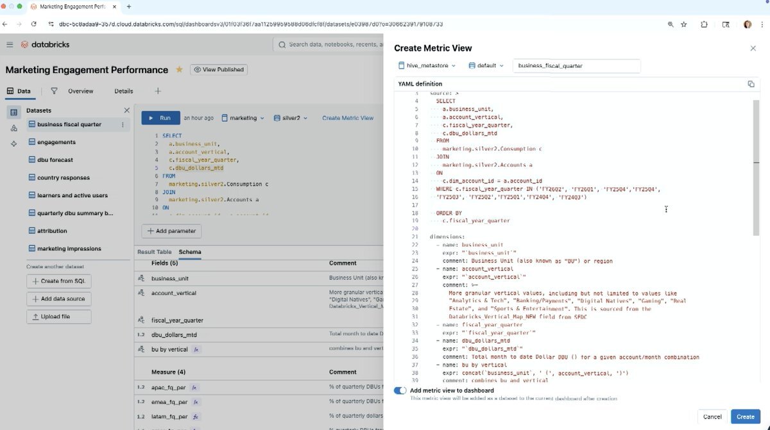Open the kebab menu for business fiscal quarter

pyautogui.click(x=123, y=124)
